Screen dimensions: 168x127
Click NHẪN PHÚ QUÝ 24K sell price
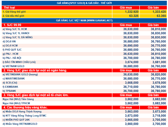point(159,120)
